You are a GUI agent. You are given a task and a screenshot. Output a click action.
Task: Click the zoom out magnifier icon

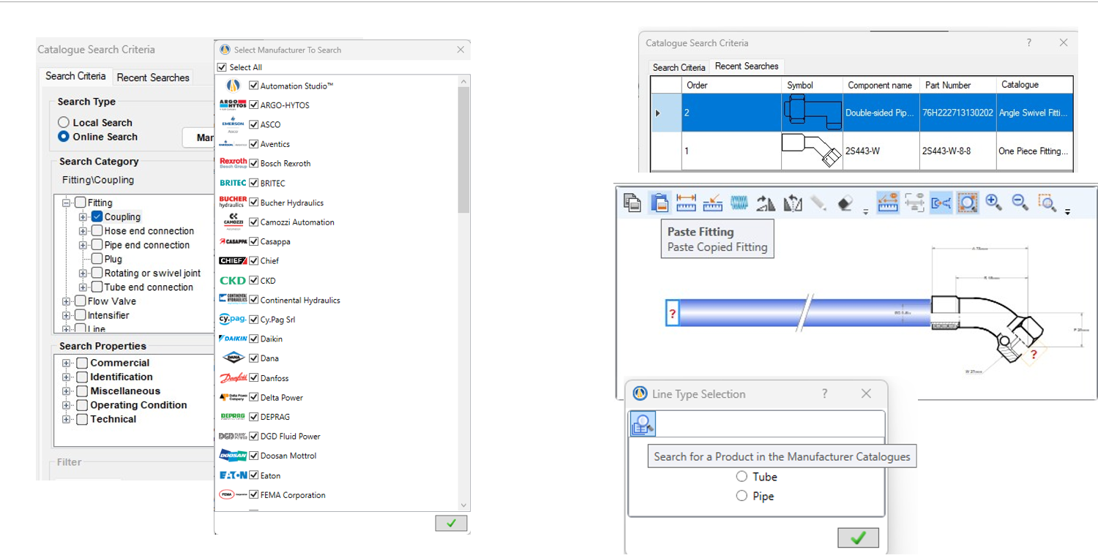click(x=1020, y=203)
